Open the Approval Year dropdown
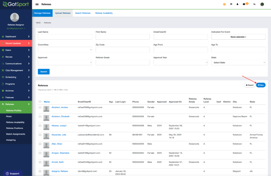 point(181,63)
